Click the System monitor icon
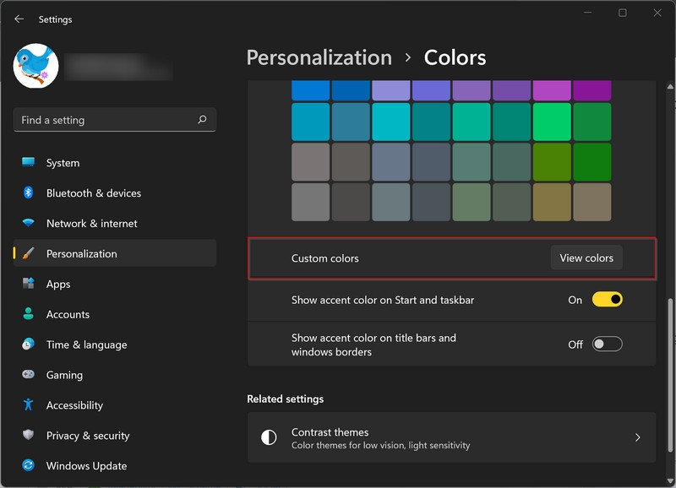Image resolution: width=676 pixels, height=488 pixels. click(29, 162)
